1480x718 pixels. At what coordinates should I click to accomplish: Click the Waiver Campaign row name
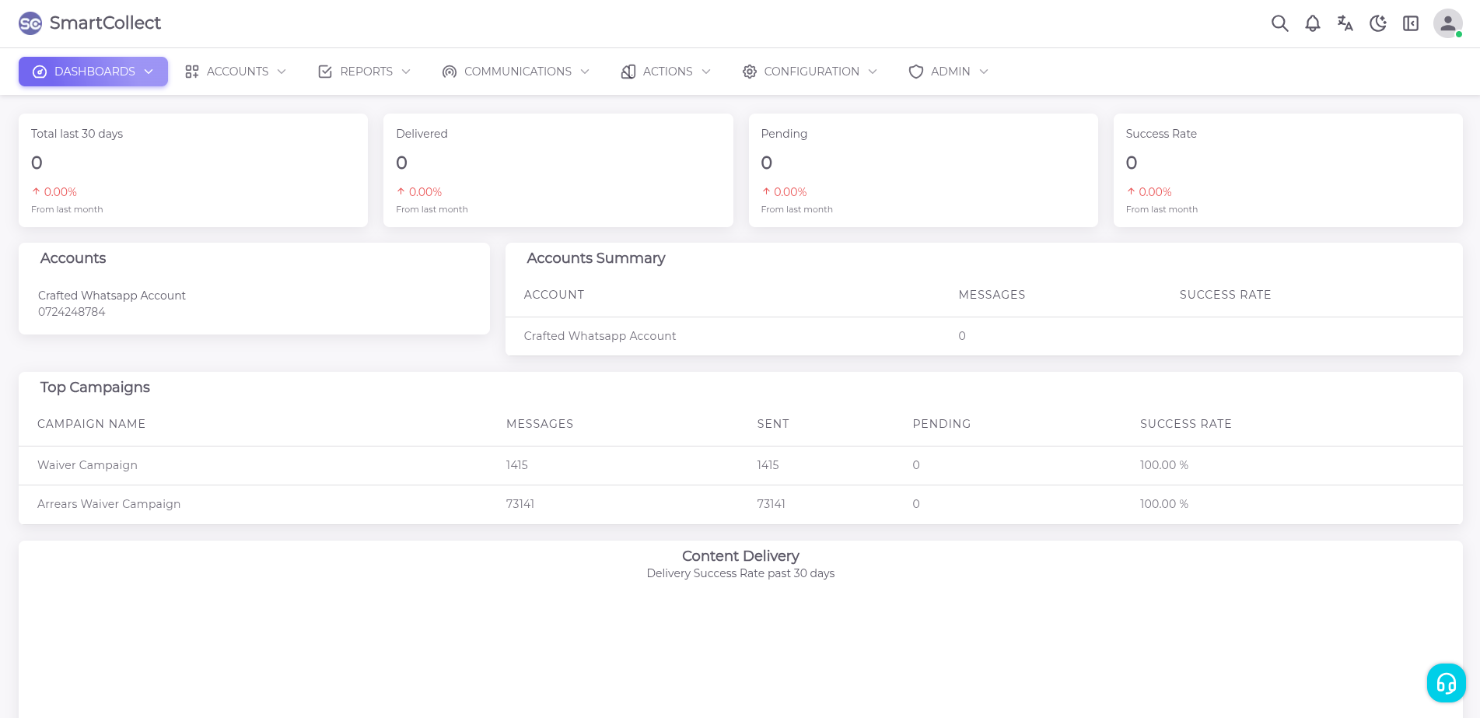click(x=87, y=465)
